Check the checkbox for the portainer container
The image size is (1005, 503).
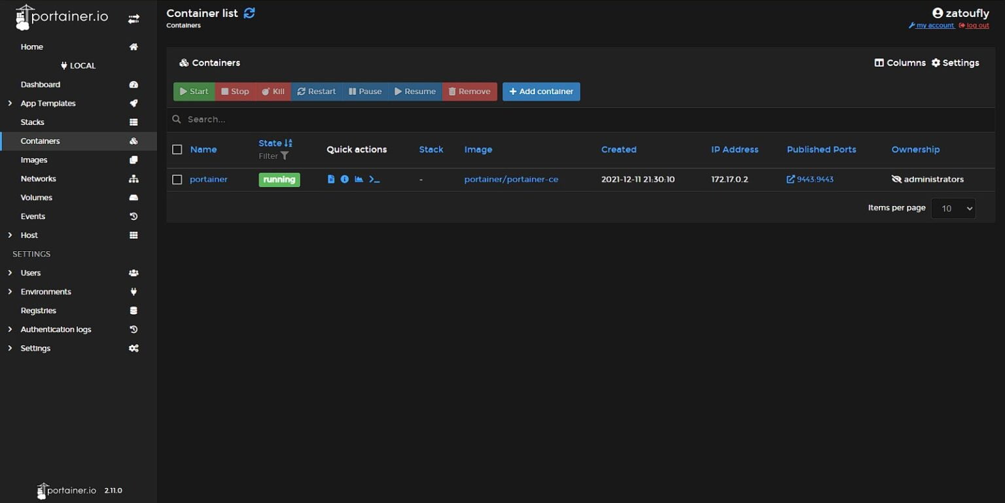click(x=177, y=179)
